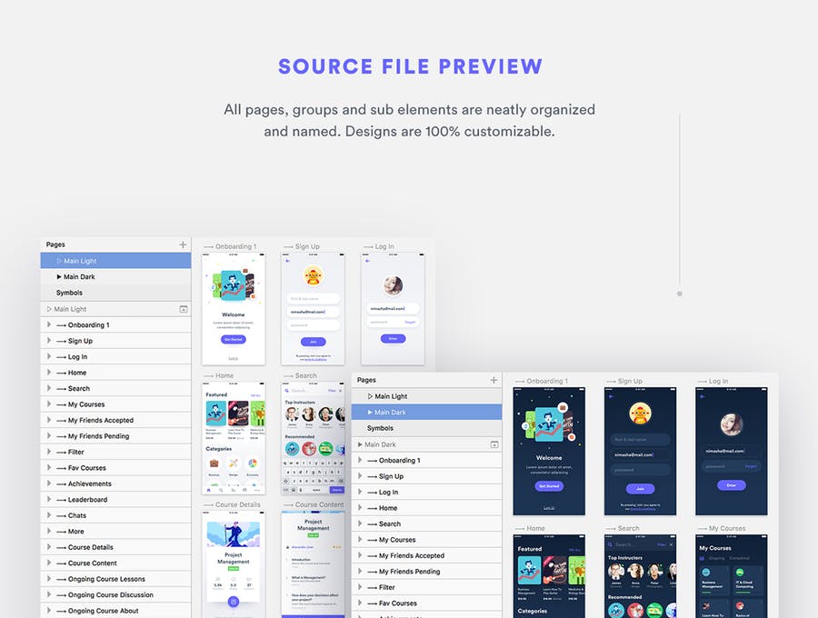Click the email field on the light Log In screen
The width and height of the screenshot is (818, 618).
pos(393,308)
